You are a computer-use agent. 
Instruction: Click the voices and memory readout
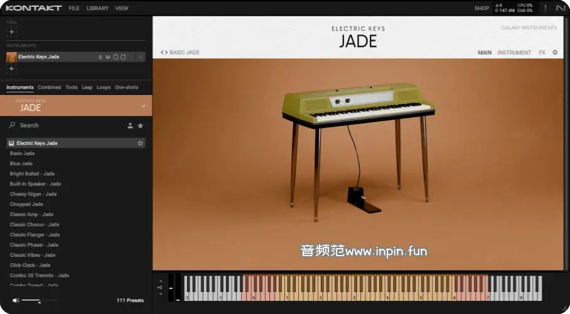pos(505,8)
